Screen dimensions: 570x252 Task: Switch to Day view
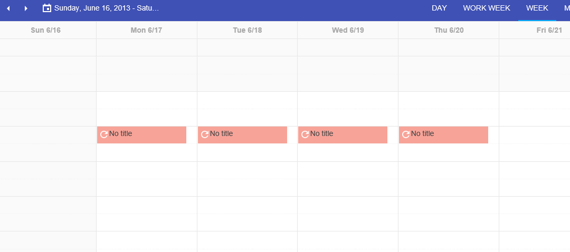click(439, 8)
